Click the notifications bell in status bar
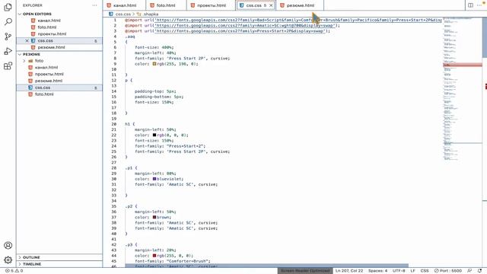This screenshot has width=487, height=274. pyautogui.click(x=480, y=271)
